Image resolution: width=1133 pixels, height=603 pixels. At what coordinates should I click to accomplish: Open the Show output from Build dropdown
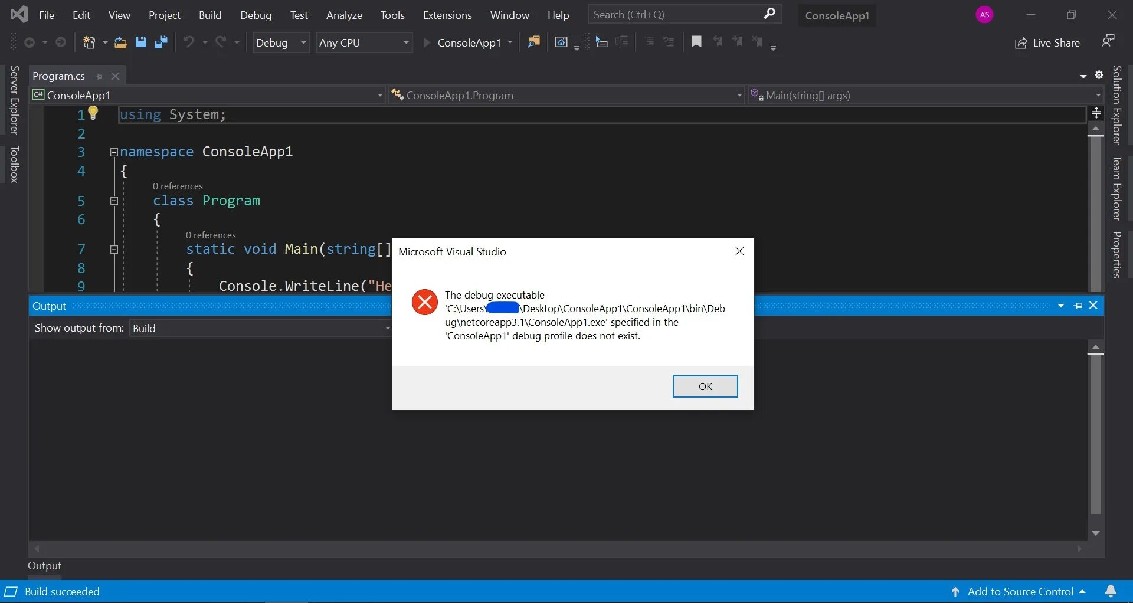coord(261,328)
